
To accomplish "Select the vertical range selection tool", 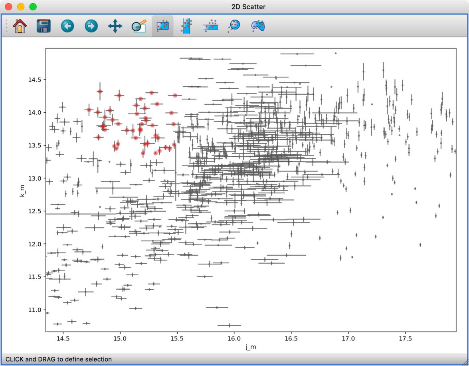I will tap(186, 26).
